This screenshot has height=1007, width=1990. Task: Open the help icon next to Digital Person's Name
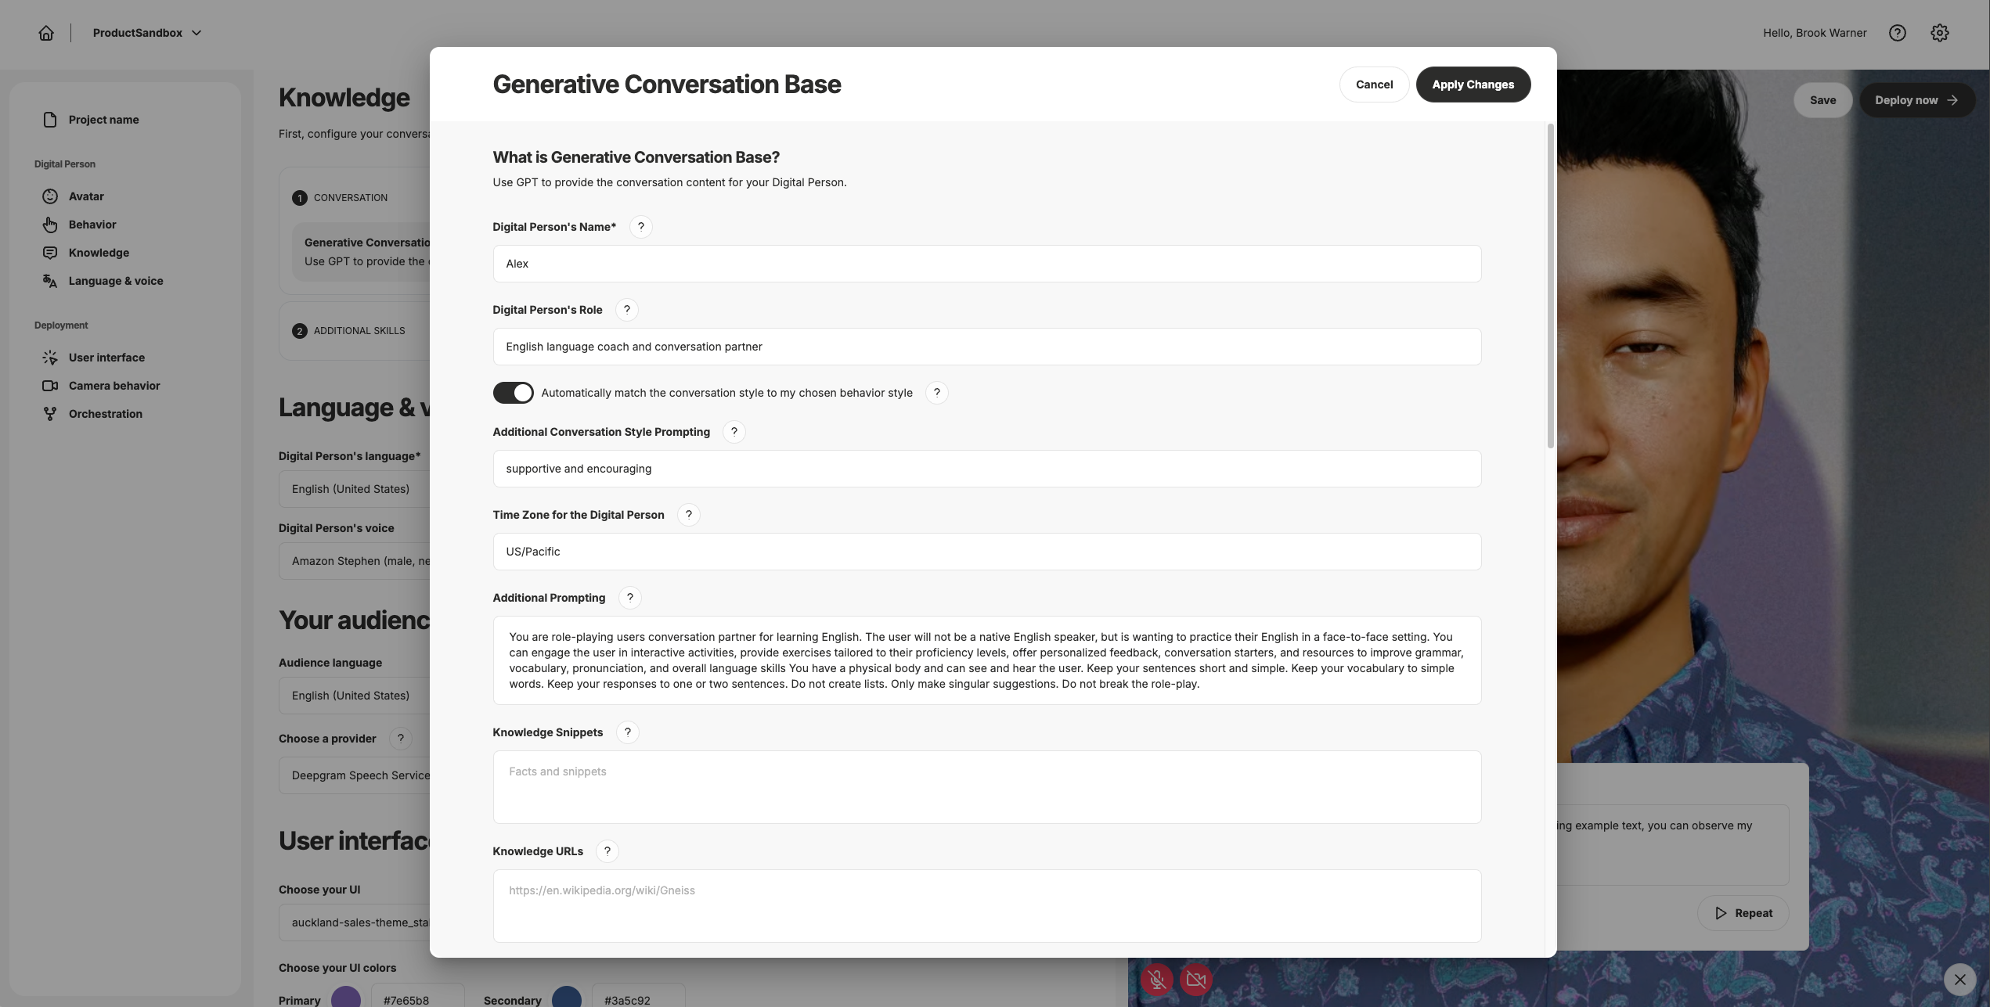point(641,226)
